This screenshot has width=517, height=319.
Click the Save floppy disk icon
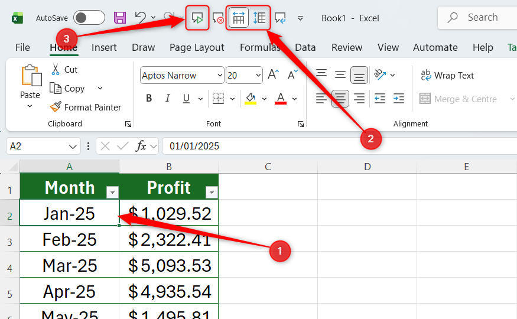(120, 18)
